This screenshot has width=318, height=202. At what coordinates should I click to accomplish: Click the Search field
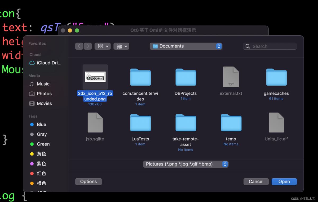272,46
